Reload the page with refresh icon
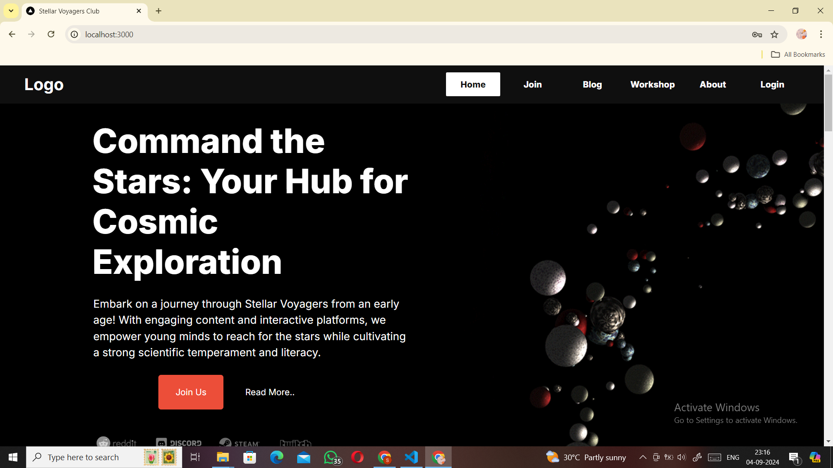Viewport: 833px width, 468px height. pyautogui.click(x=51, y=34)
